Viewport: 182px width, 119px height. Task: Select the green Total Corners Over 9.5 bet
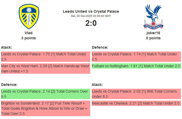[x=45, y=94]
